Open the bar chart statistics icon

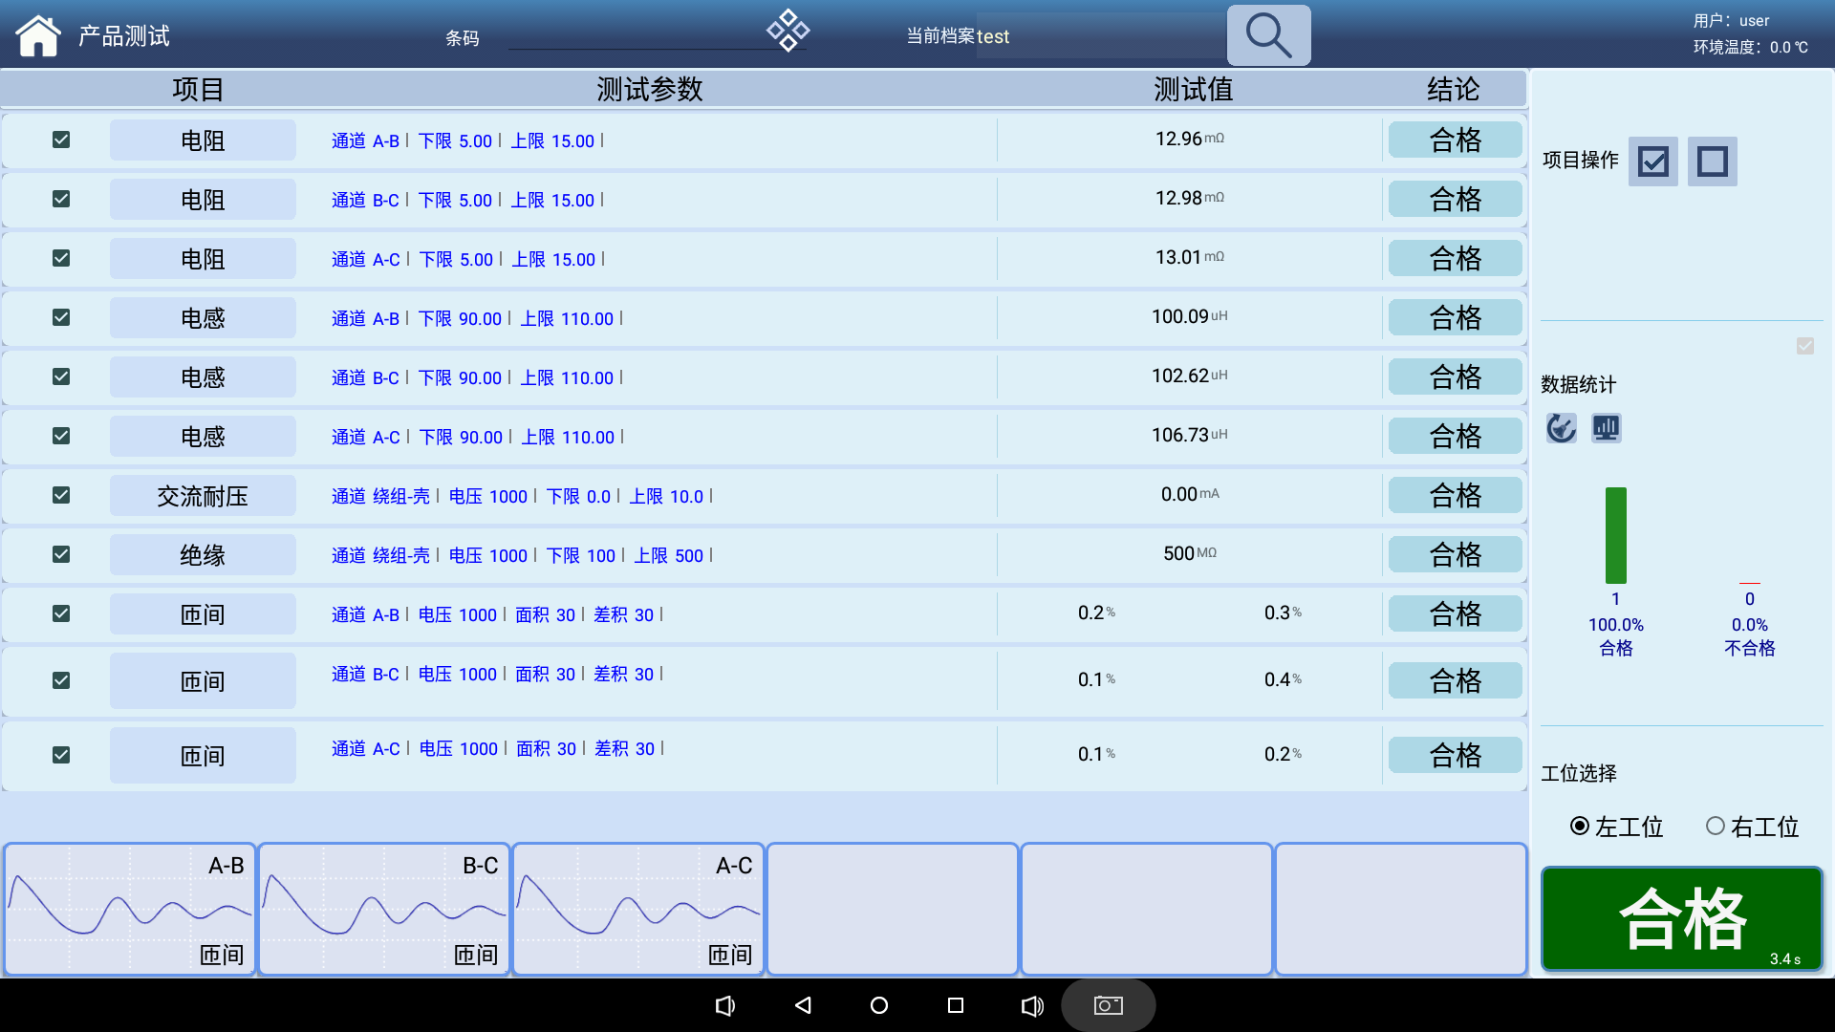coord(1606,428)
